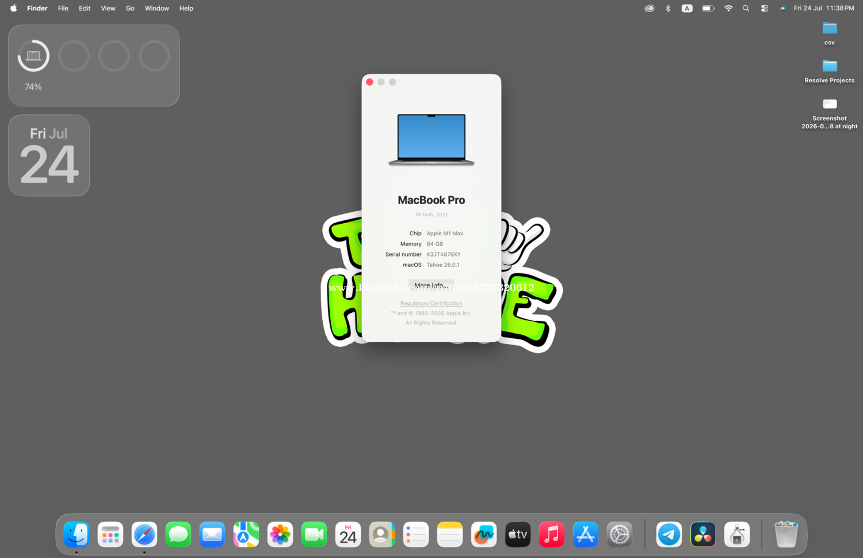The width and height of the screenshot is (863, 558).
Task: Open the Creative Cloud menu bar icon
Action: pos(650,8)
